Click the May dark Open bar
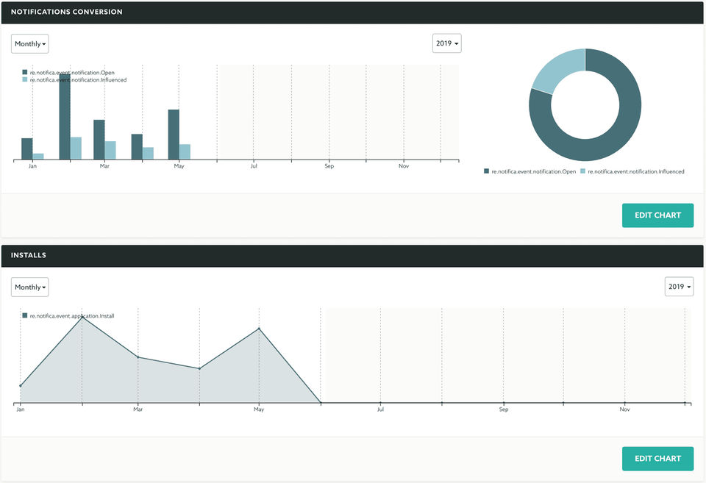 tap(174, 135)
